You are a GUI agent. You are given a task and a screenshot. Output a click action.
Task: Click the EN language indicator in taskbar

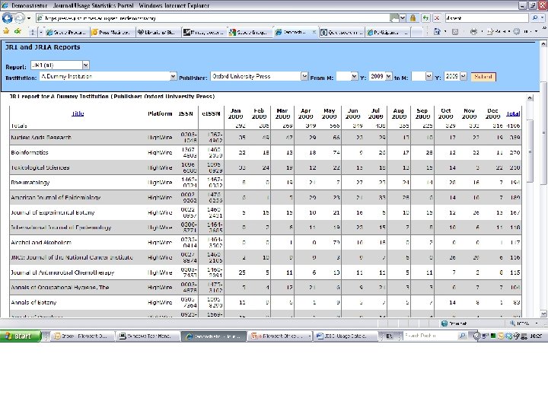click(389, 336)
